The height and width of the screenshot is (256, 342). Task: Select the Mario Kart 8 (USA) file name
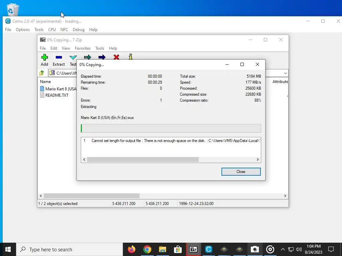point(61,89)
